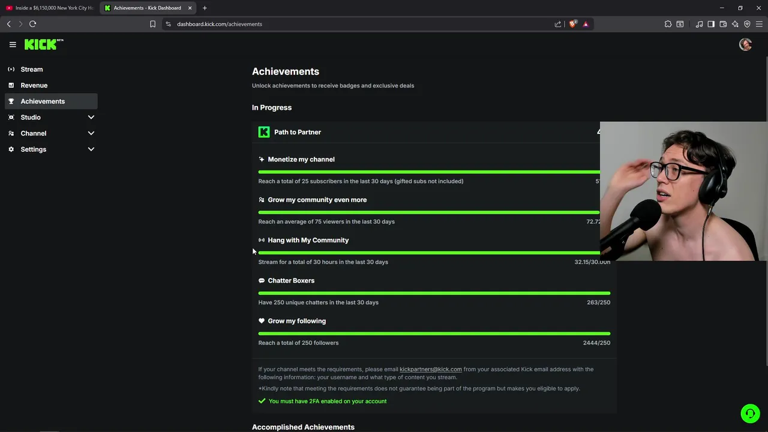Expand the Settings sidebar section
The image size is (768, 432).
pyautogui.click(x=91, y=149)
